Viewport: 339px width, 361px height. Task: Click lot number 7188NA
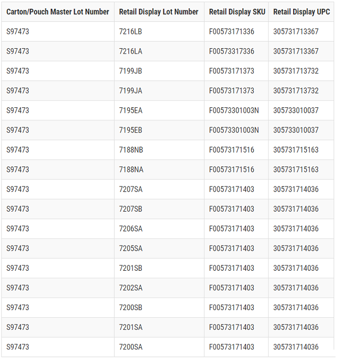click(131, 170)
